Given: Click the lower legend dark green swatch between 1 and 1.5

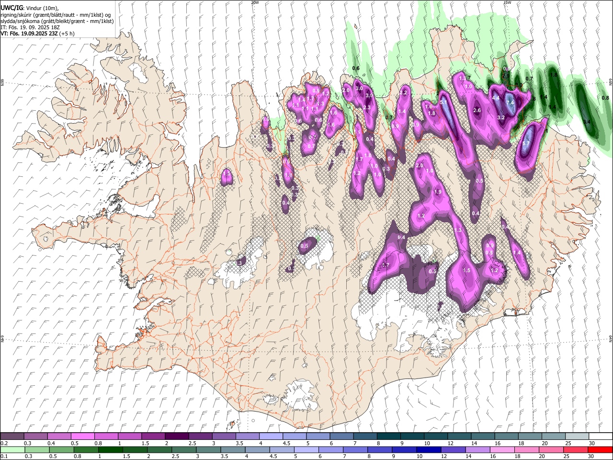Looking at the screenshot, I should point(111,449).
